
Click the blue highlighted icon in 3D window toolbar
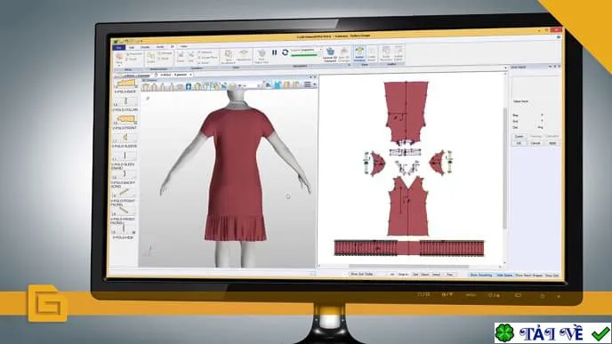[x=189, y=86]
